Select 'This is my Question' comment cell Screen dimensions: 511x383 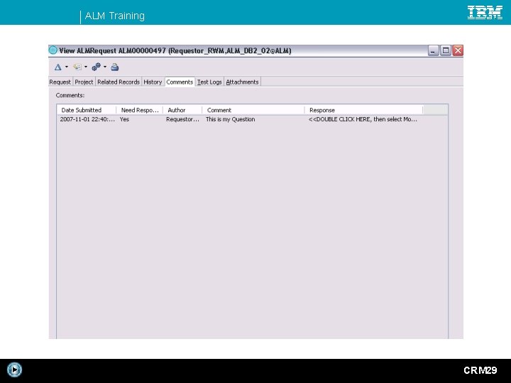point(231,120)
